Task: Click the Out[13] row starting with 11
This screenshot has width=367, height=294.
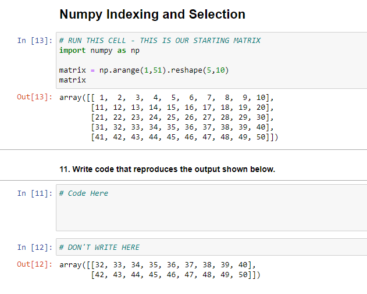Action: pos(182,107)
